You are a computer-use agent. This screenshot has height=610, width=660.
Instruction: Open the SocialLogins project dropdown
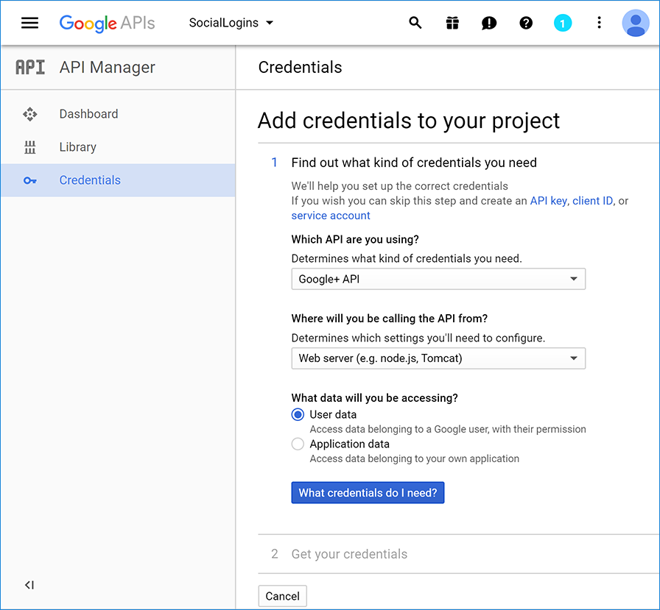231,23
